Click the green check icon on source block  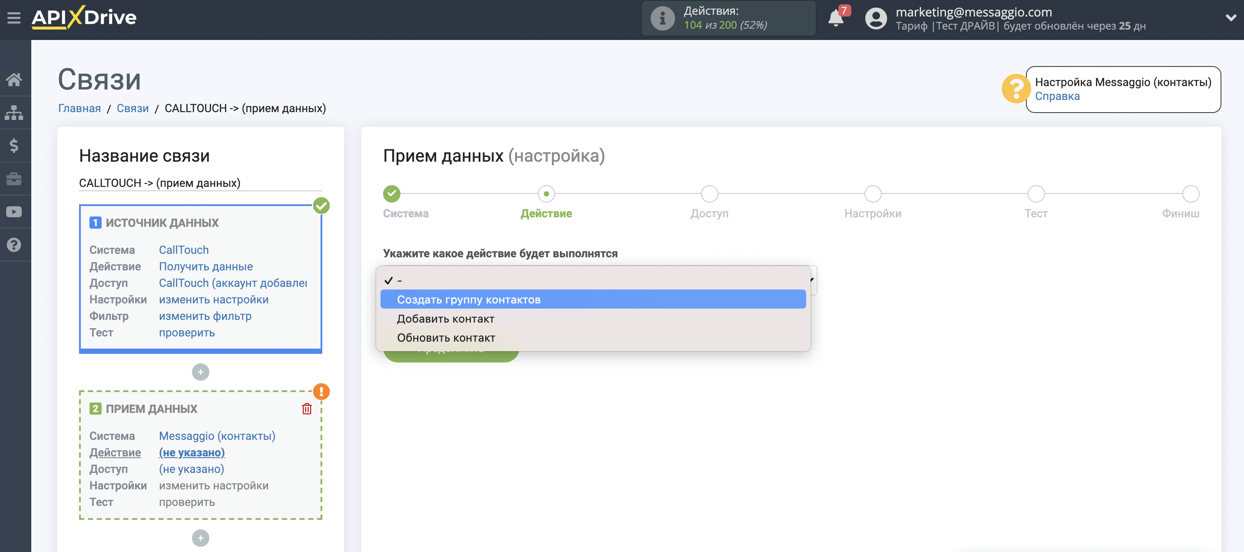(321, 206)
